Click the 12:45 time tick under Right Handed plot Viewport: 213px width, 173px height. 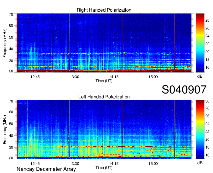pos(35,77)
